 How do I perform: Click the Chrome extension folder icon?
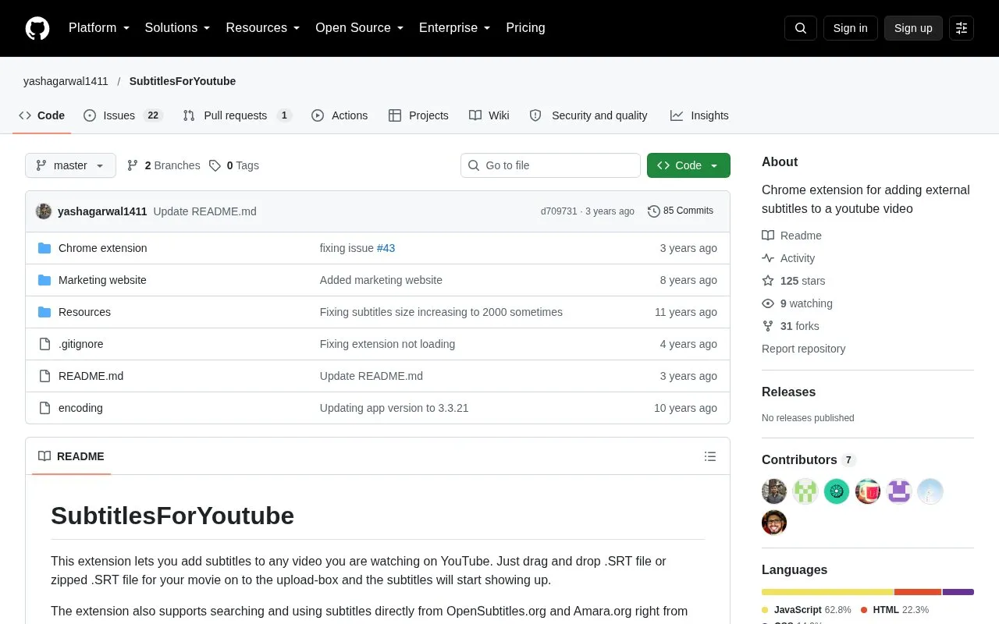click(44, 248)
